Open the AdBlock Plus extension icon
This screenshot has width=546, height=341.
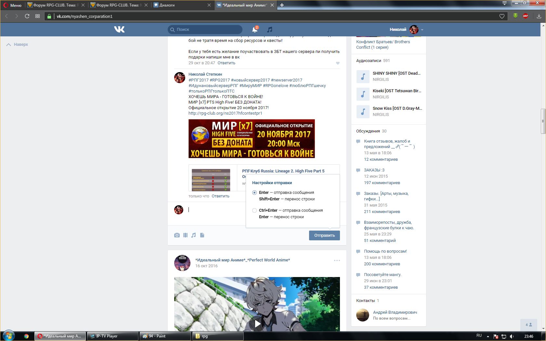pyautogui.click(x=526, y=16)
